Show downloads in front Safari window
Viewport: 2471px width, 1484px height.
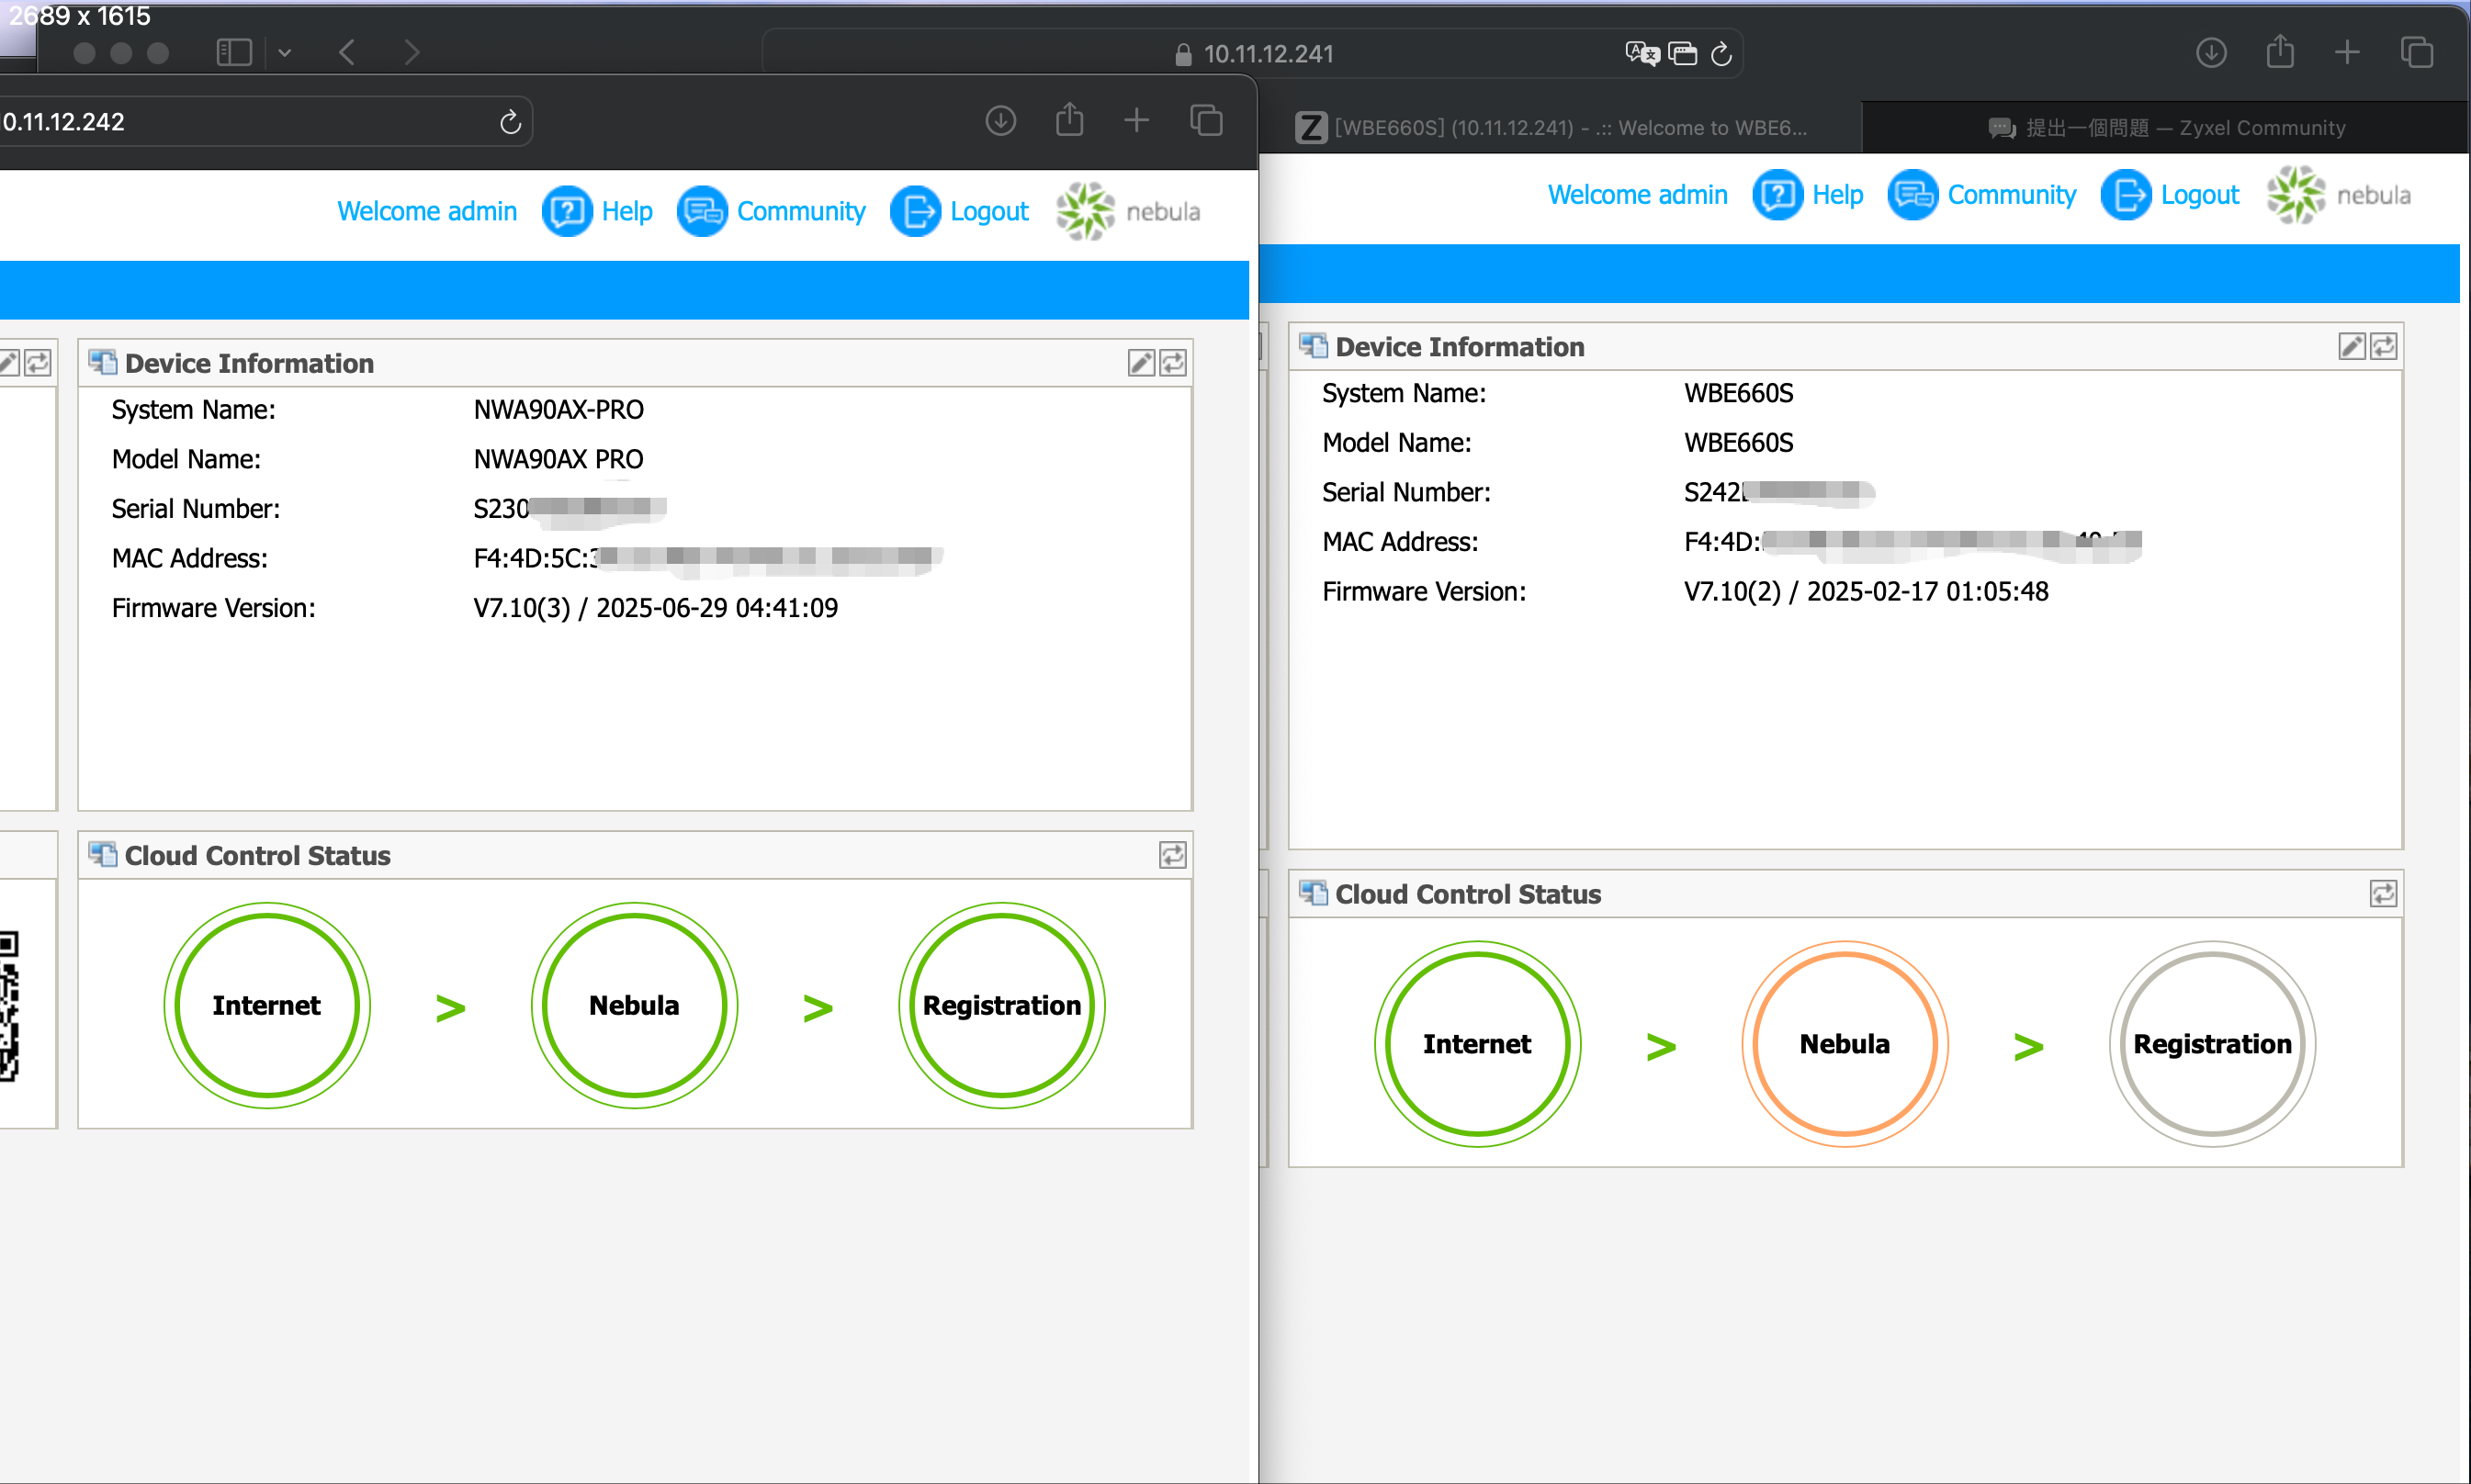coord(1001,121)
